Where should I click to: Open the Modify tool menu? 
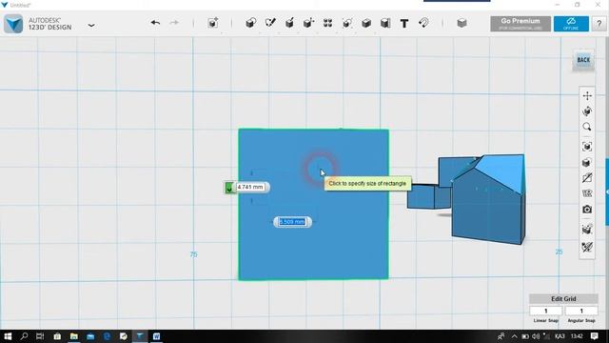click(x=308, y=23)
